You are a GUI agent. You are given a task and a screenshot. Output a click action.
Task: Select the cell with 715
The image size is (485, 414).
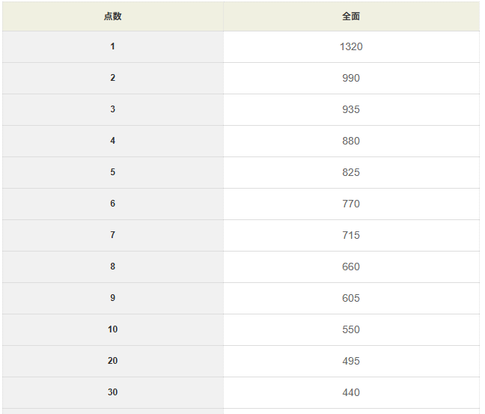point(350,236)
